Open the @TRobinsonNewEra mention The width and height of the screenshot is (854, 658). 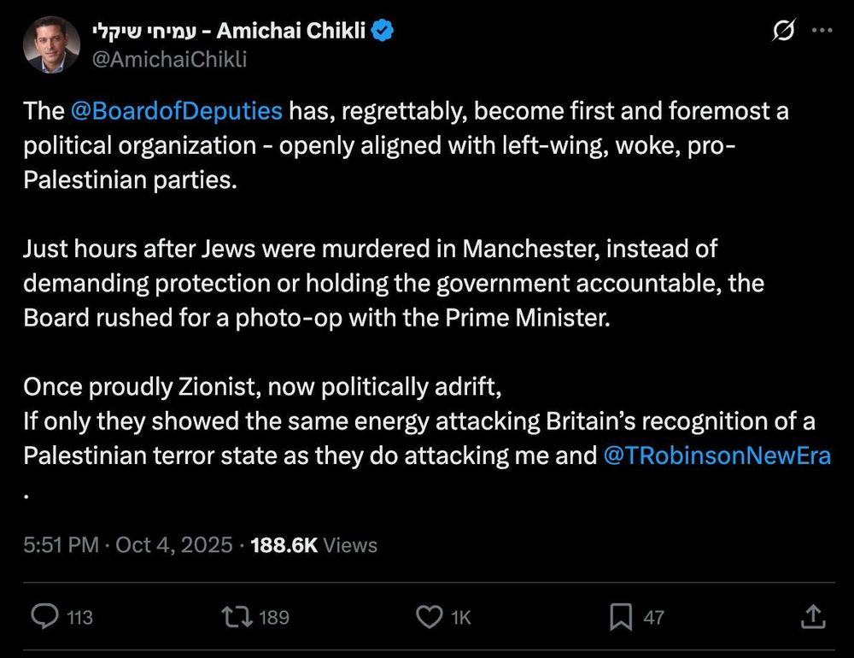[x=717, y=455]
